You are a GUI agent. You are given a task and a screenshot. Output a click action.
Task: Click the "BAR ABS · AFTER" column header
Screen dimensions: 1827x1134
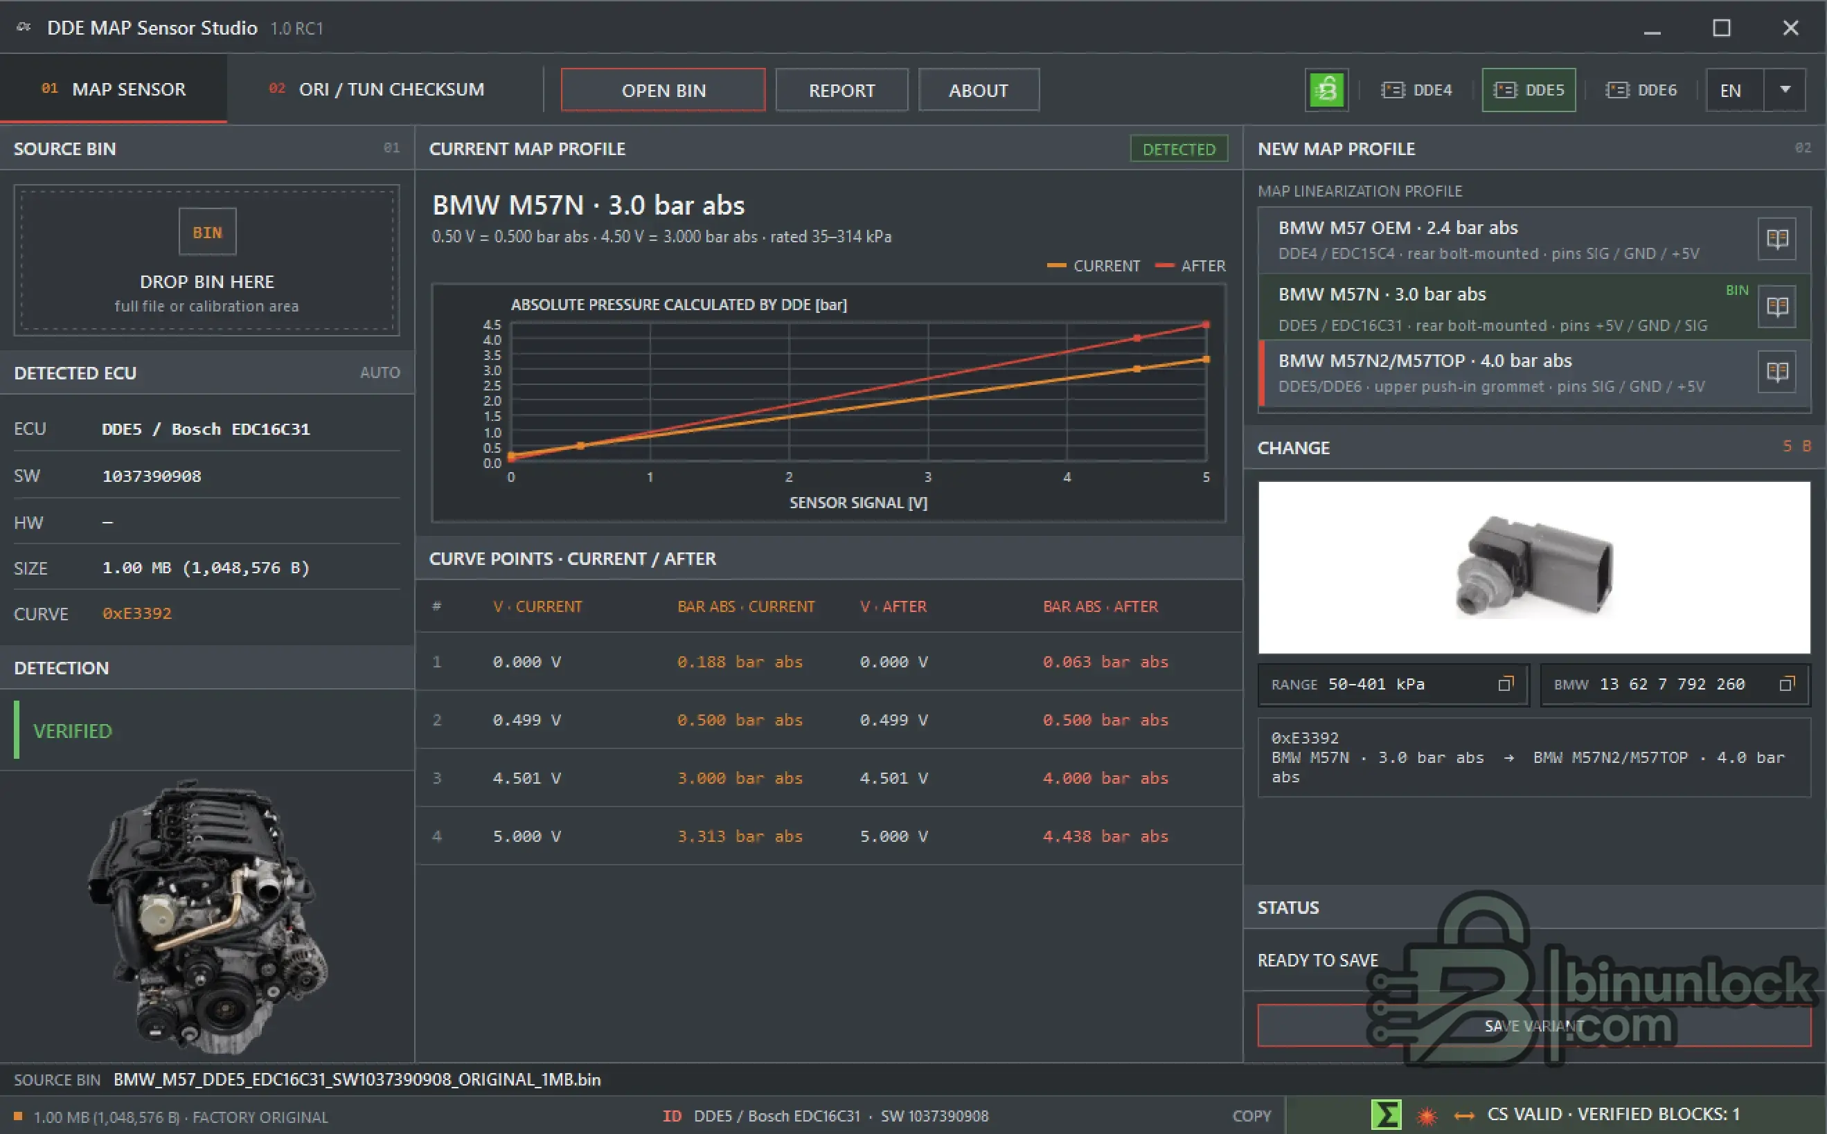1100,606
